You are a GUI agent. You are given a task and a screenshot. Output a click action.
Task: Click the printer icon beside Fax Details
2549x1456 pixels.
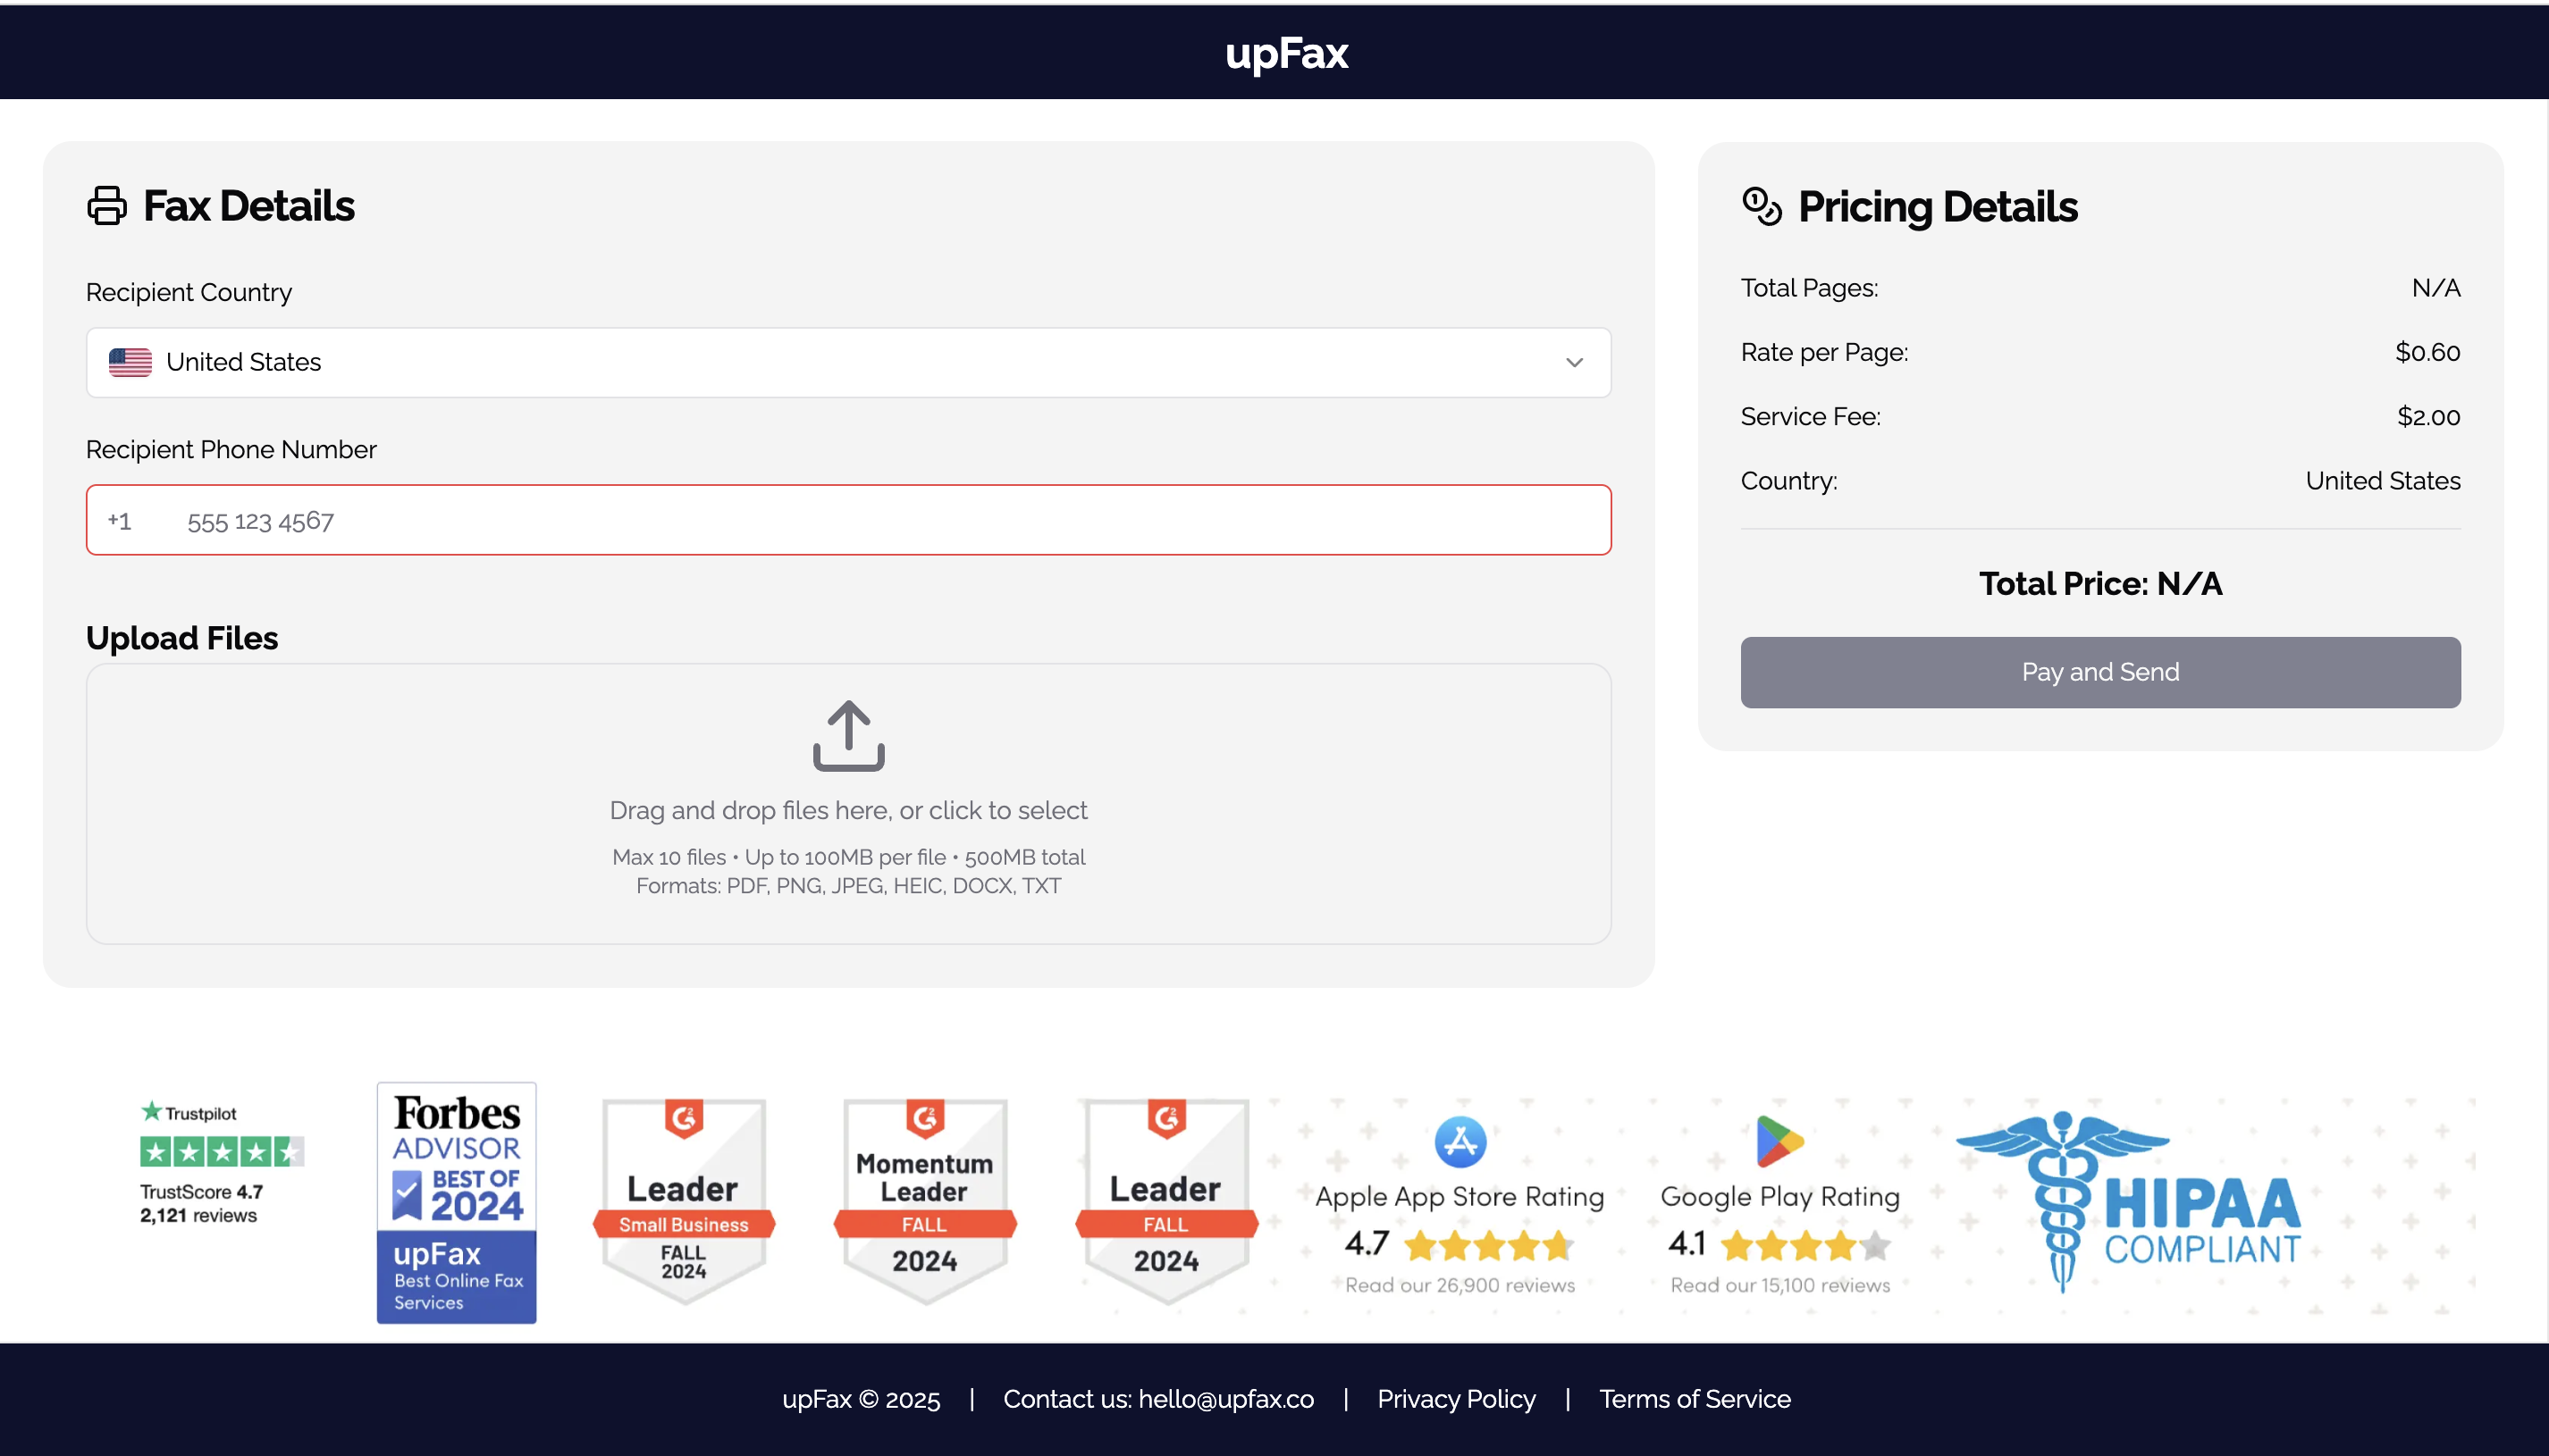107,206
